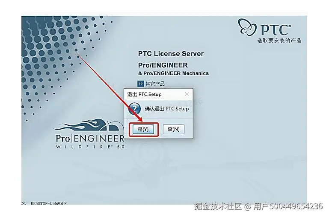Image resolution: width=329 pixels, height=217 pixels.
Task: Click the PTC butterfly logo icon
Action: pos(247,27)
